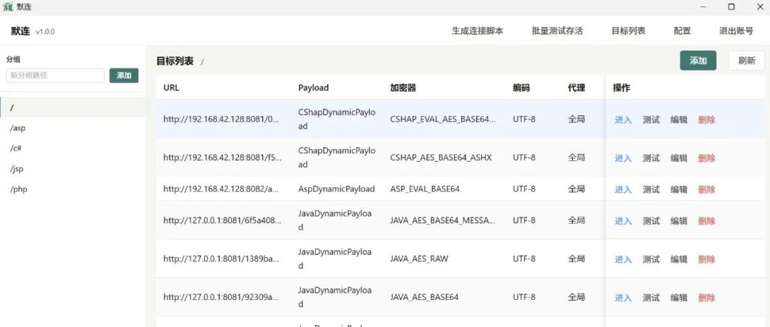Click 测试 for JAVA_AES_BASE64_MESSA row
This screenshot has width=770, height=327.
651,221
